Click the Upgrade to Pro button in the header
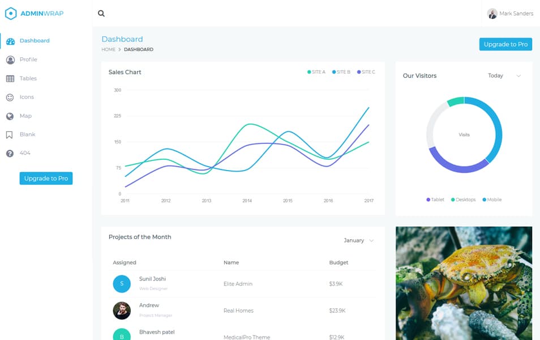540x340 pixels. tap(505, 44)
